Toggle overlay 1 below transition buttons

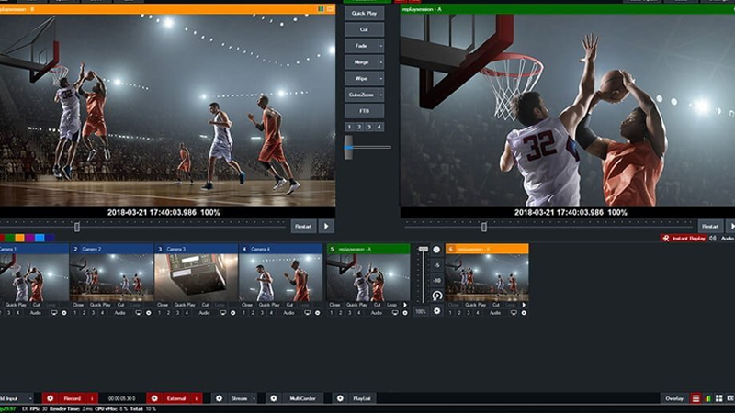point(349,127)
